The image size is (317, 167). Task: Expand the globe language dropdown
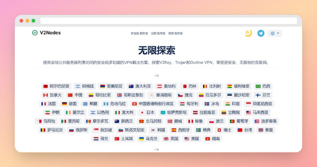tap(275, 33)
